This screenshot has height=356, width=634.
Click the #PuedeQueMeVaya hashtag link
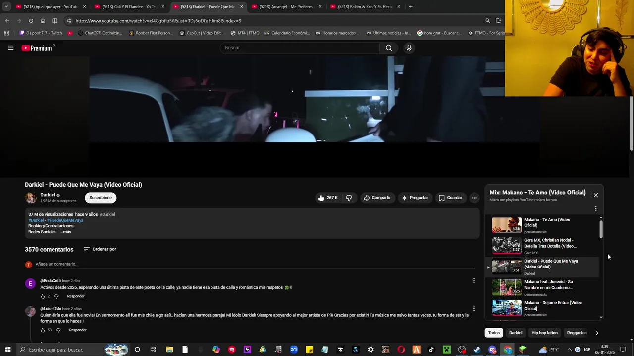tap(65, 220)
